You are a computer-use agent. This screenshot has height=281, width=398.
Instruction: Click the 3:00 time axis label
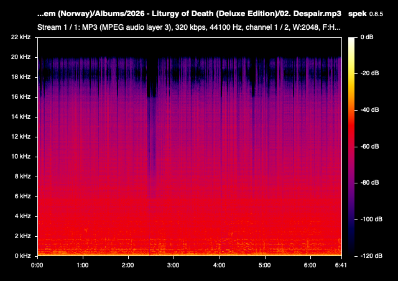174,265
